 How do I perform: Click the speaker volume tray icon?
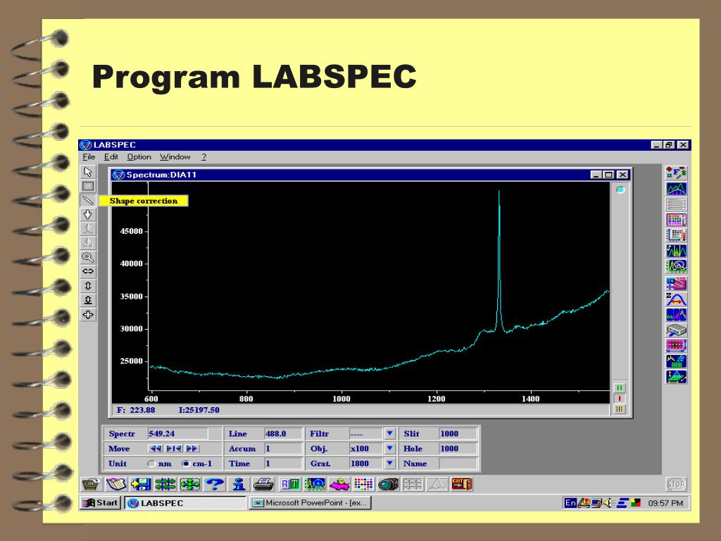(x=608, y=503)
